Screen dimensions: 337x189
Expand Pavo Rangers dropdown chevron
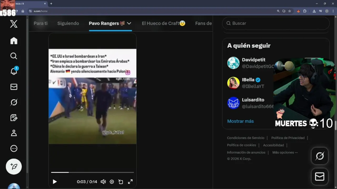click(129, 23)
